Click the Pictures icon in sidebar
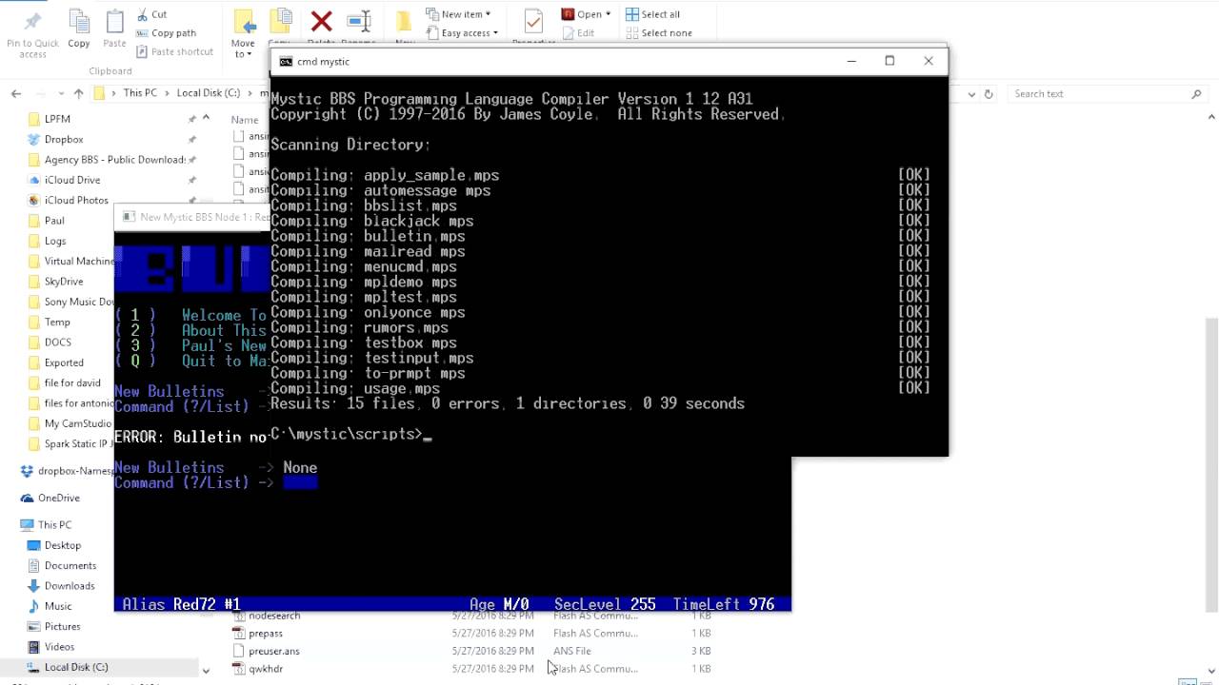Viewport: 1219px width, 685px height. (34, 627)
